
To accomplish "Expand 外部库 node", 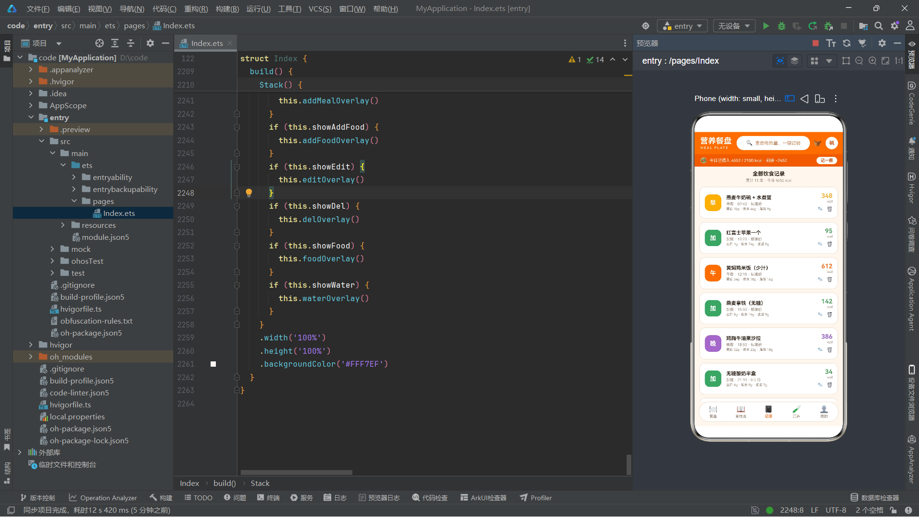I will coord(20,452).
